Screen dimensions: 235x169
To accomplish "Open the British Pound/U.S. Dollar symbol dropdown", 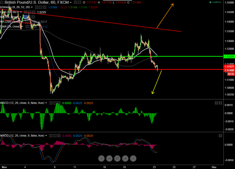I will tap(70, 3).
